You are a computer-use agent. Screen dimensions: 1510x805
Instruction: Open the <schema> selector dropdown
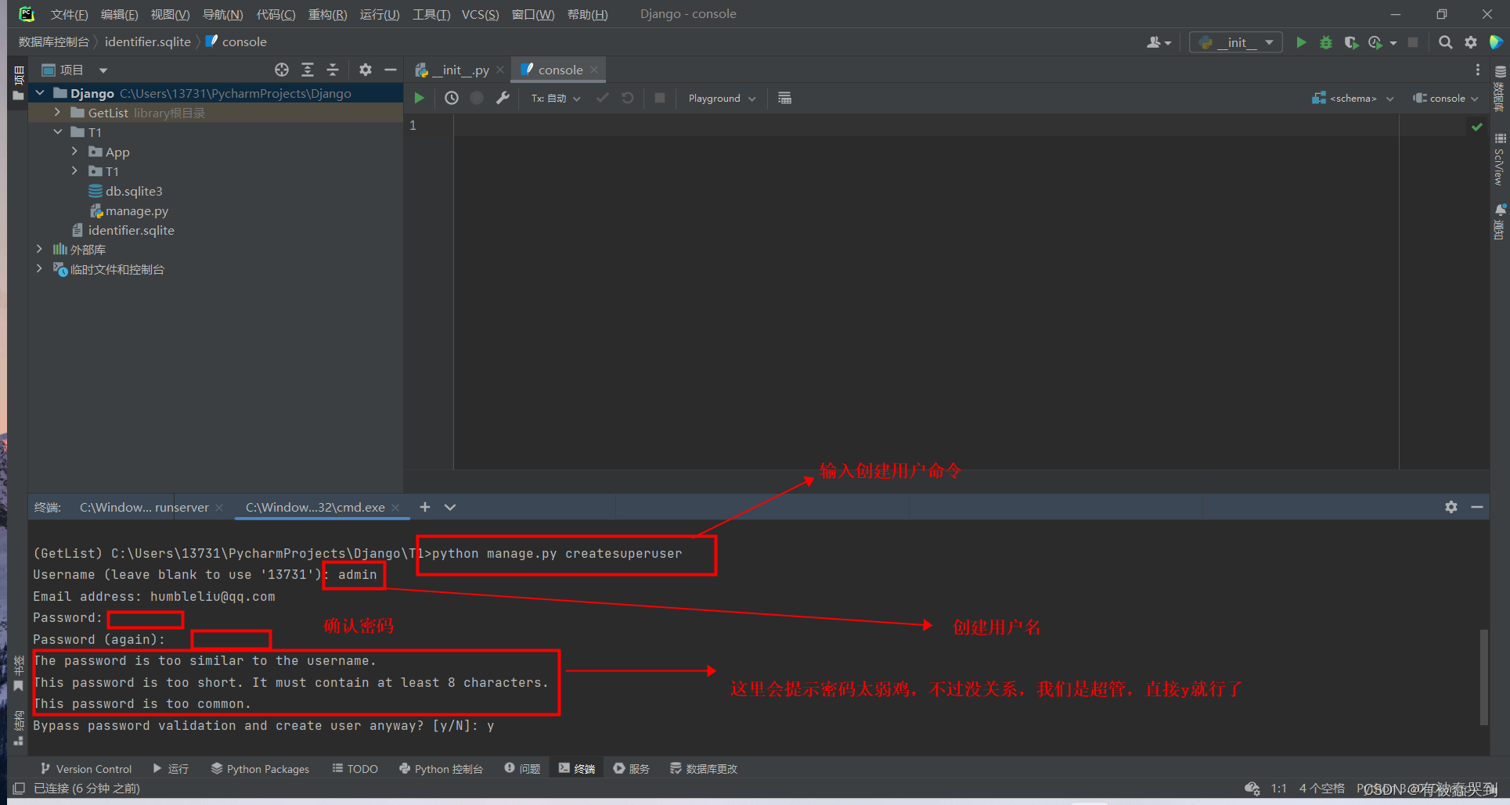pyautogui.click(x=1353, y=98)
